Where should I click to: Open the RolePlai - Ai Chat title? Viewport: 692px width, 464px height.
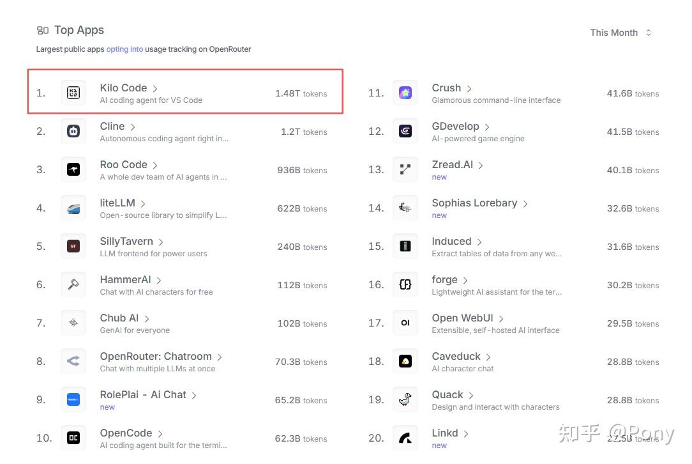(143, 394)
